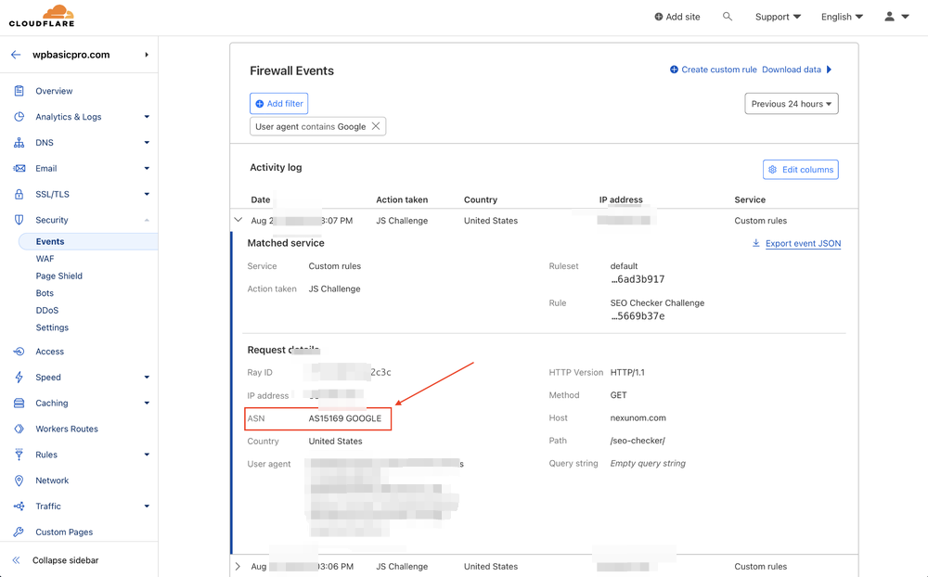
Task: Expand the Traffic submenu arrow
Action: point(147,506)
